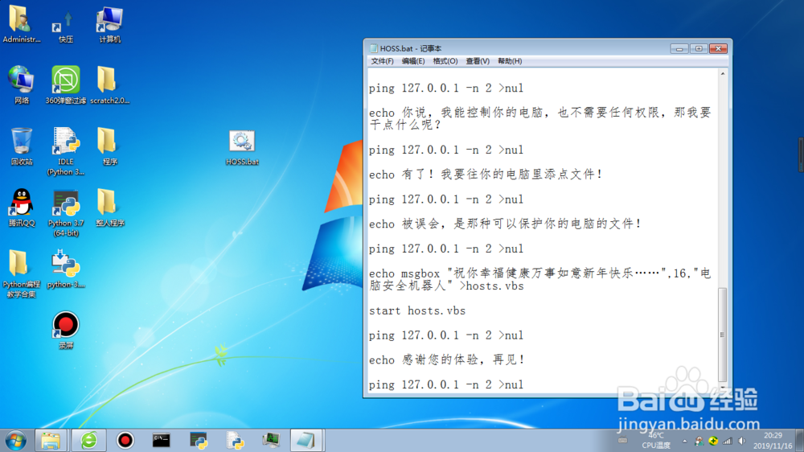This screenshot has height=452, width=804.
Task: Select the 360弹窗过滤 shortcut
Action: pyautogui.click(x=66, y=85)
